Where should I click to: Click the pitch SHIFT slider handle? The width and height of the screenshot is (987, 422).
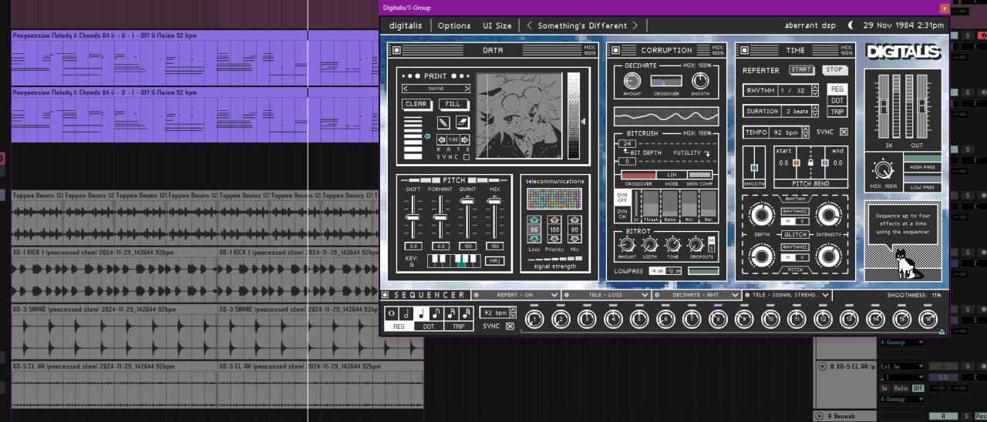(413, 216)
